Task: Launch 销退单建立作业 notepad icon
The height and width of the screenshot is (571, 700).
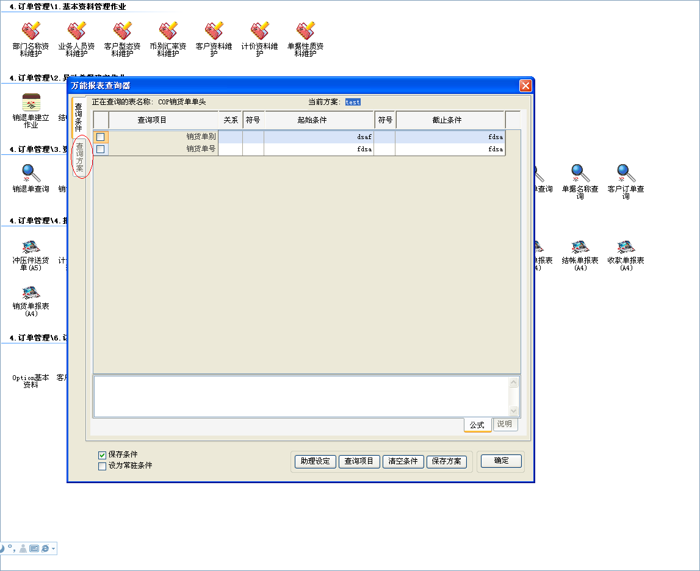Action: [x=31, y=102]
